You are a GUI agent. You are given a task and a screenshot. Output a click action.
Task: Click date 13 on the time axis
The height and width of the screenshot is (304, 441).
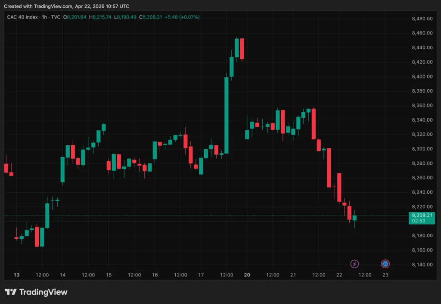coord(17,275)
